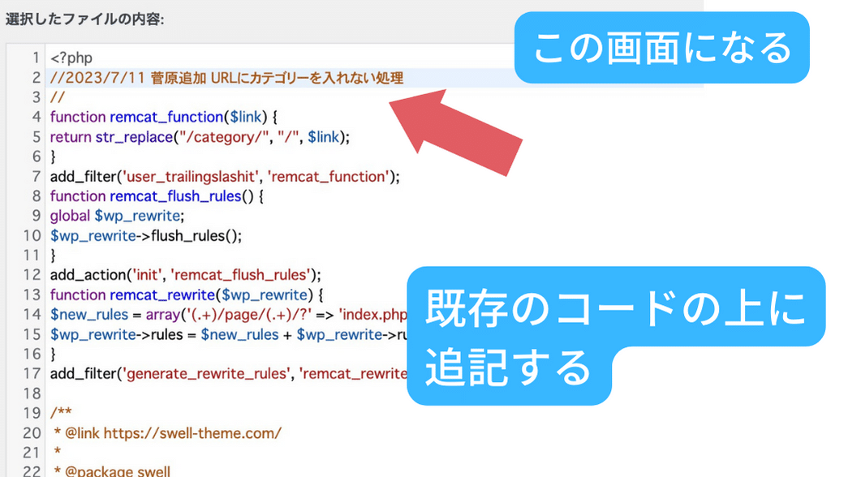Screen dimensions: 848x477
Task: Click 'function remcat_flush_rules()' line
Action: tap(157, 196)
